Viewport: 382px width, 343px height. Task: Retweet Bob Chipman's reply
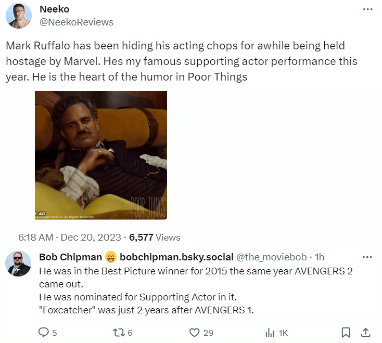click(119, 332)
